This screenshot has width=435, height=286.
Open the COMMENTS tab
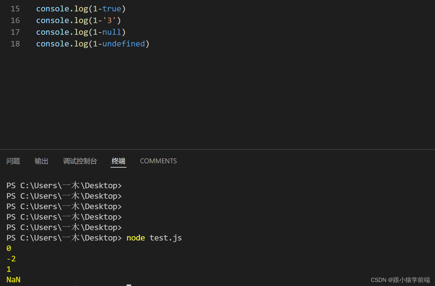click(x=159, y=161)
